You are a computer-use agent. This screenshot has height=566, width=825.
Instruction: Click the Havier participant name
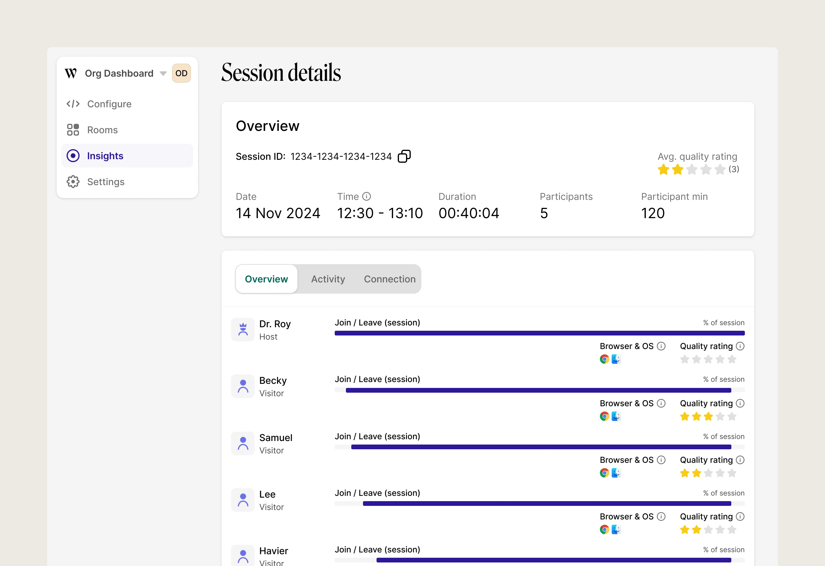click(274, 551)
